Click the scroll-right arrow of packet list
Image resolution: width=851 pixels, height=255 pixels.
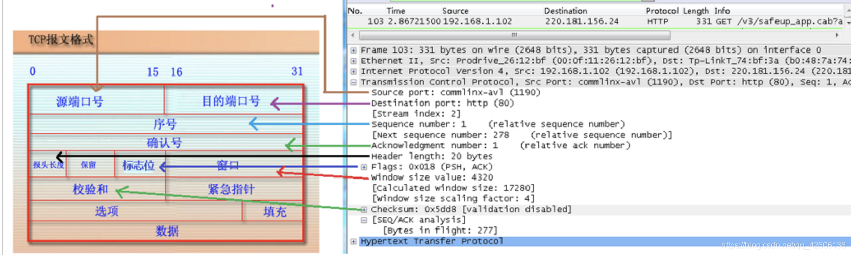[837, 35]
